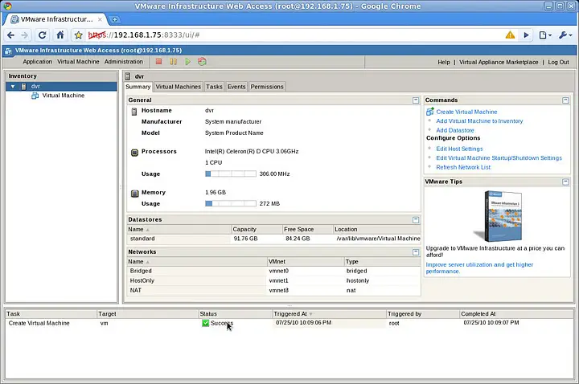Click the processor usage bar
Screen dimensions: 579x384
click(231, 174)
